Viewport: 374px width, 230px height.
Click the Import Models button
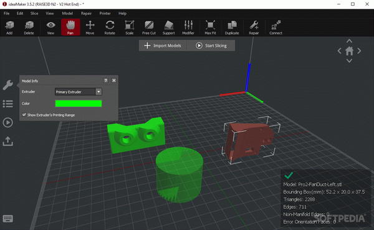[163, 46]
